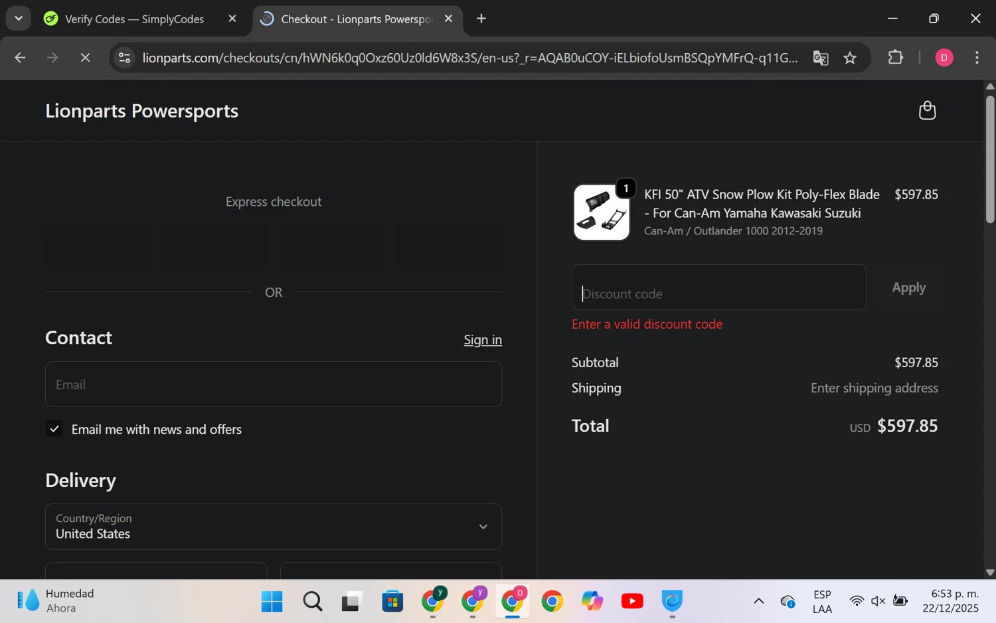996x623 pixels.
Task: Launch Microsoft Store from taskbar
Action: pyautogui.click(x=392, y=601)
